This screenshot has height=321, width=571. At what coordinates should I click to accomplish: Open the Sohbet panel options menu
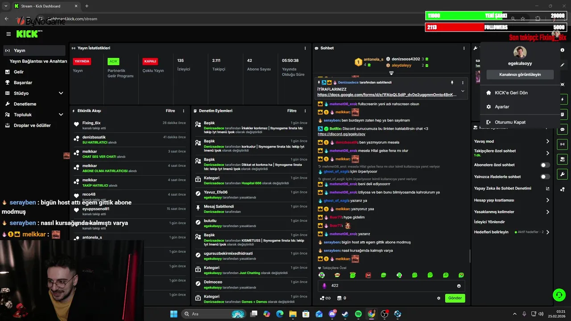coord(464,48)
